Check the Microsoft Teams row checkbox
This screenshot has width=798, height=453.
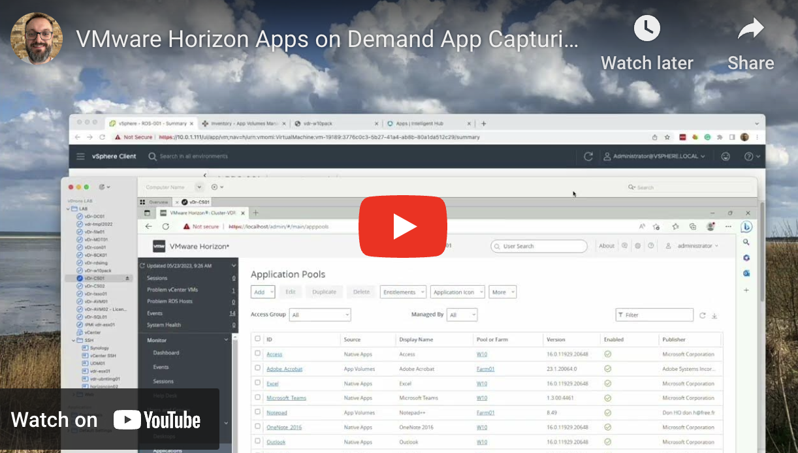coord(257,398)
